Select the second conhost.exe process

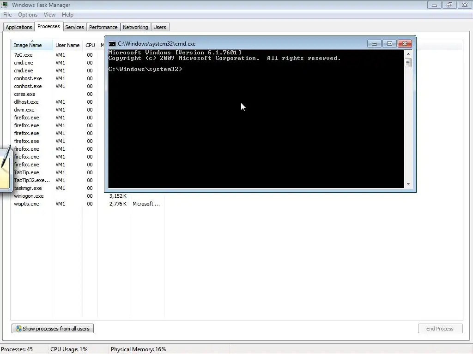pyautogui.click(x=28, y=86)
